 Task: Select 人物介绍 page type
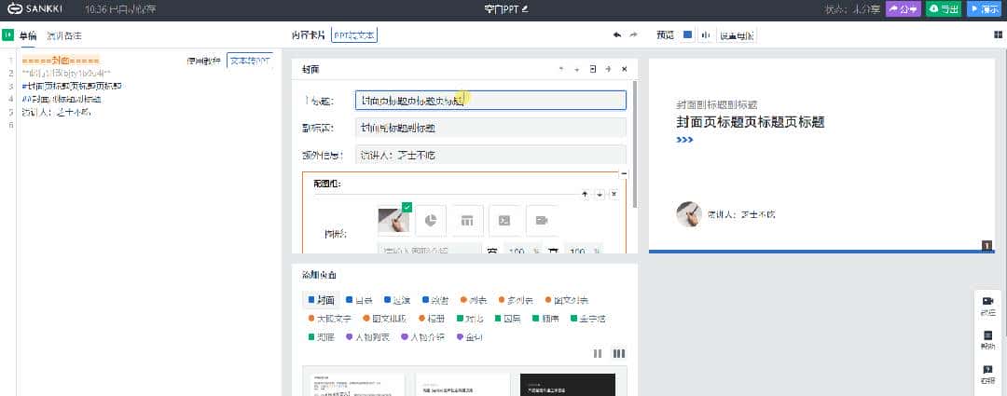point(422,336)
